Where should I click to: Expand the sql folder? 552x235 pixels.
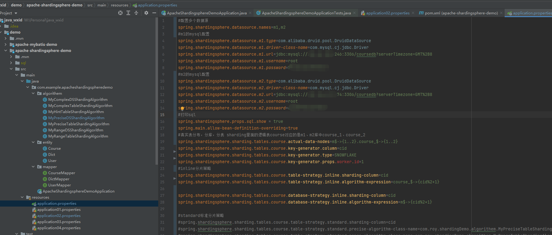tap(11, 63)
